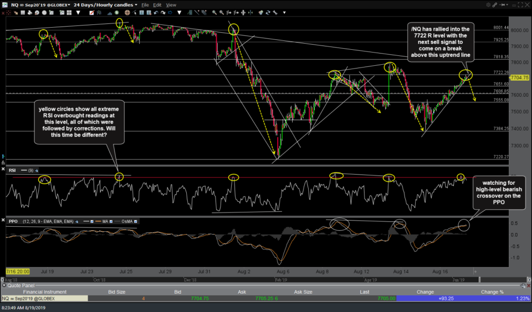Click the grid table icon in the toolbar
The width and height of the screenshot is (532, 312).
23,13
